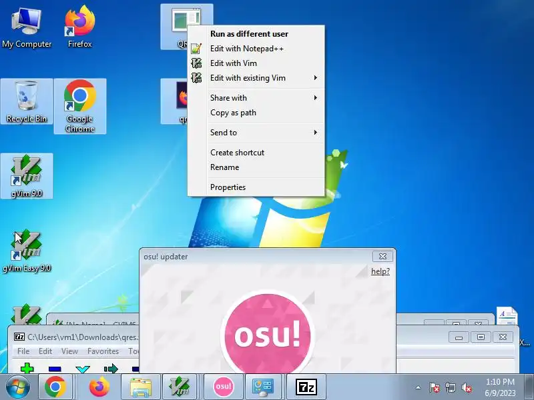The width and height of the screenshot is (534, 400).
Task: Click the Notepad++ icon in context menu
Action: pyautogui.click(x=196, y=49)
